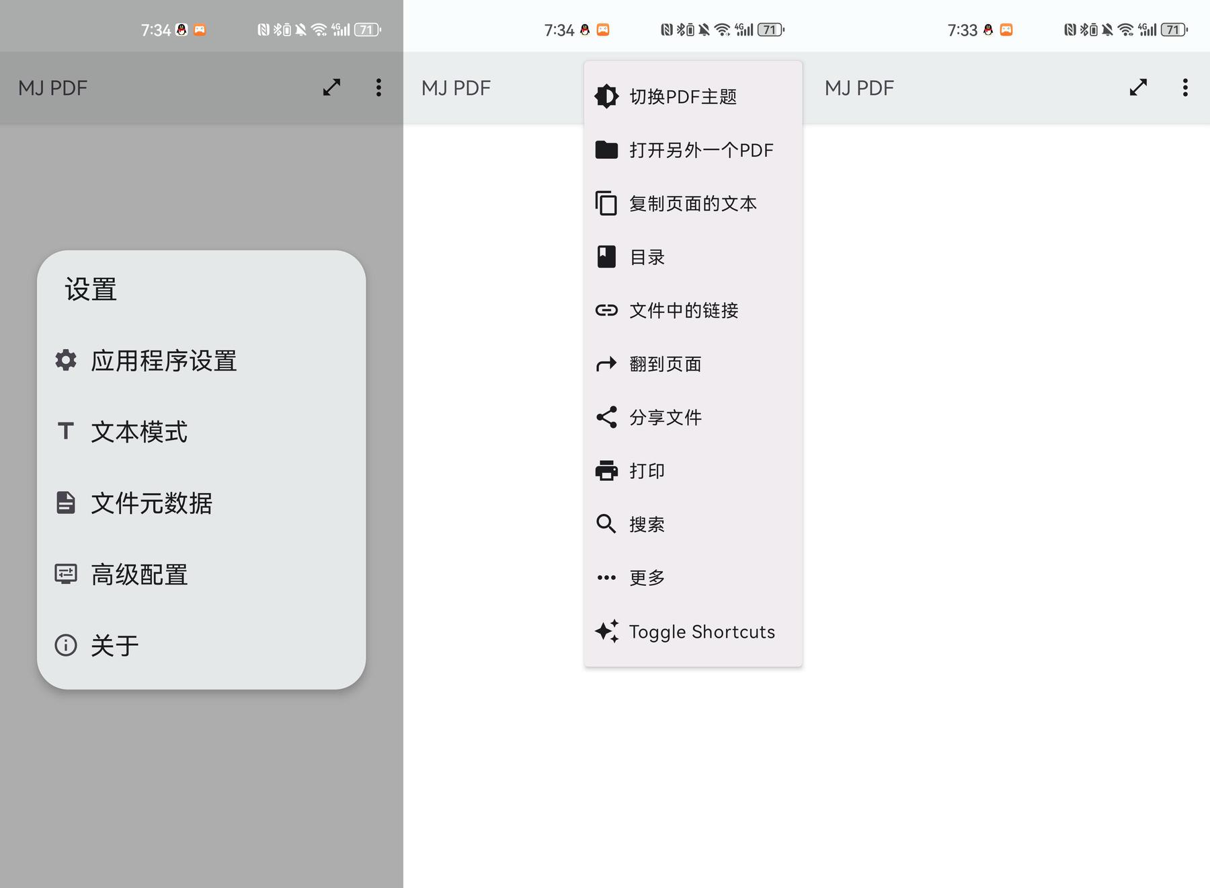Open the overflow menu in the right screen

(1185, 87)
